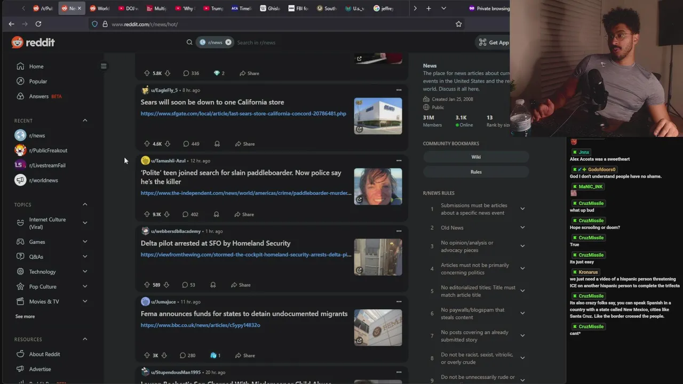The width and height of the screenshot is (683, 384).
Task: Open the About Reddit resource link
Action: click(x=44, y=354)
